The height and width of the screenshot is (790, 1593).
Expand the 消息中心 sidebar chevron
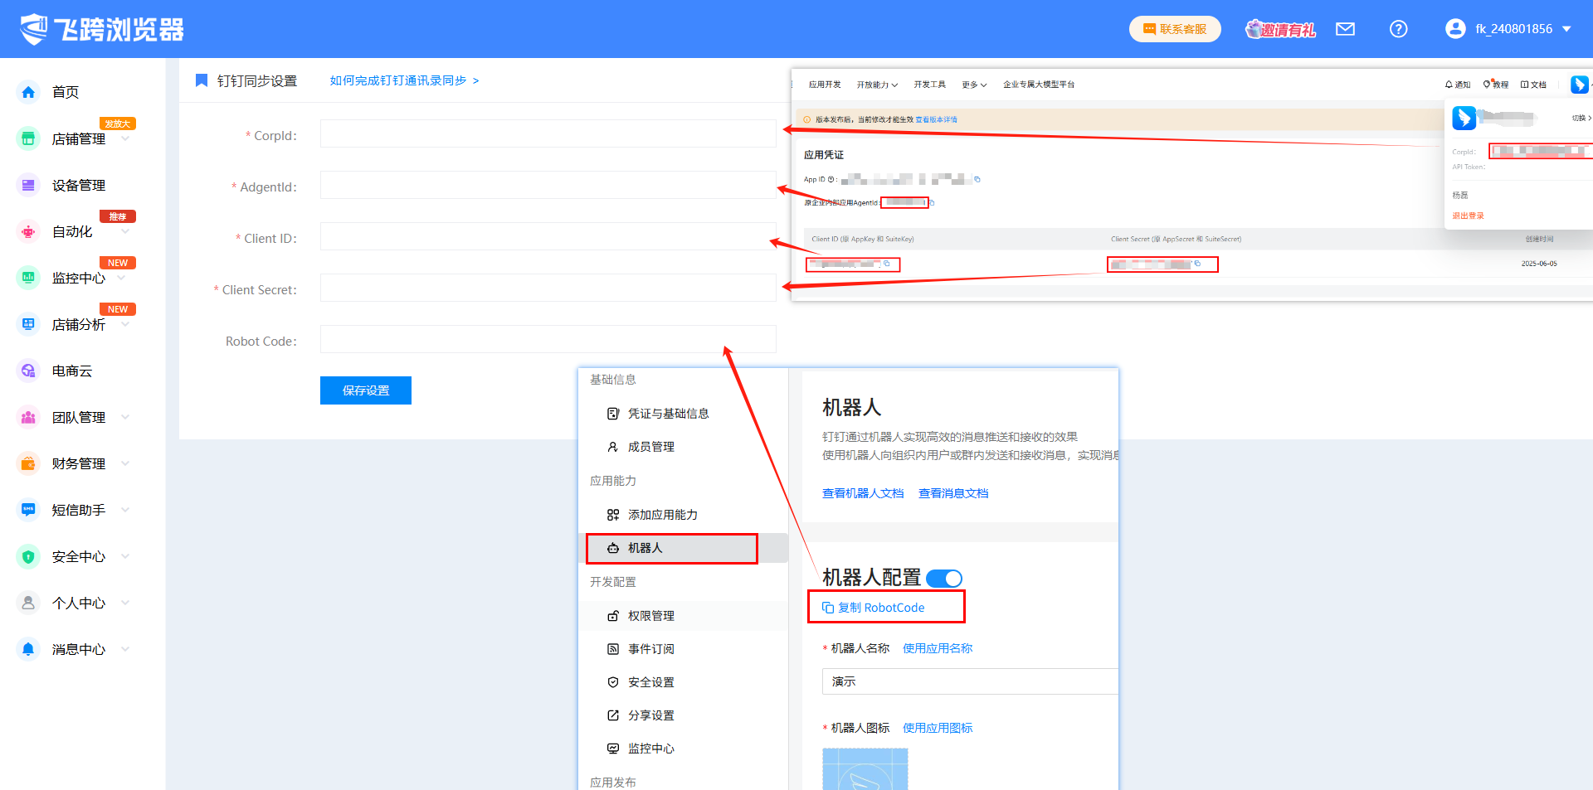(125, 649)
